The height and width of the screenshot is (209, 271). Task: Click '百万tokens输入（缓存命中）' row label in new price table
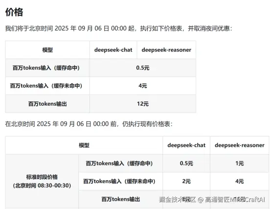[x=46, y=68]
